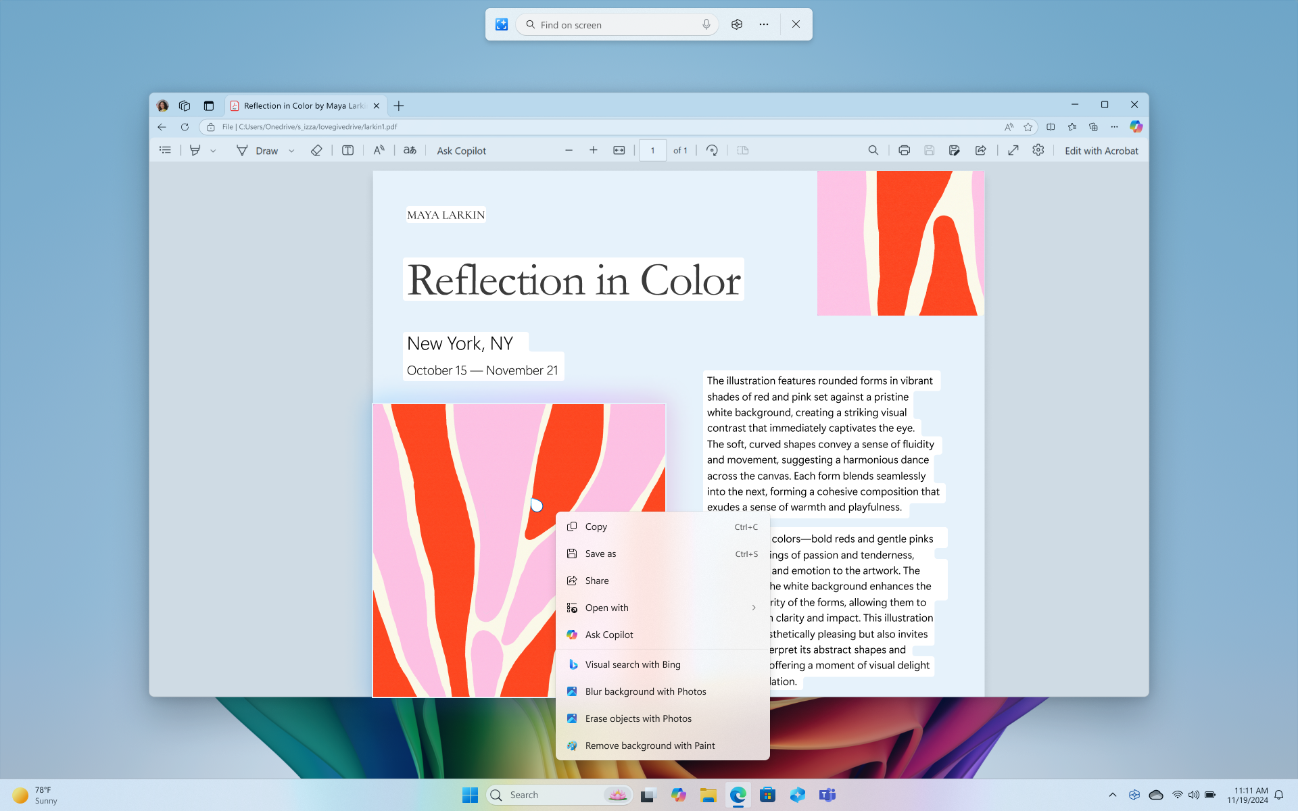Image resolution: width=1298 pixels, height=811 pixels.
Task: Click the Edit with Acrobat button
Action: 1101,150
